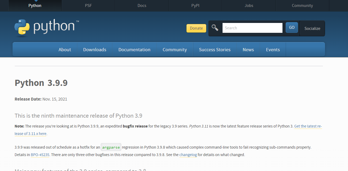
Task: Go to the PyPI top tab
Action: [195, 6]
